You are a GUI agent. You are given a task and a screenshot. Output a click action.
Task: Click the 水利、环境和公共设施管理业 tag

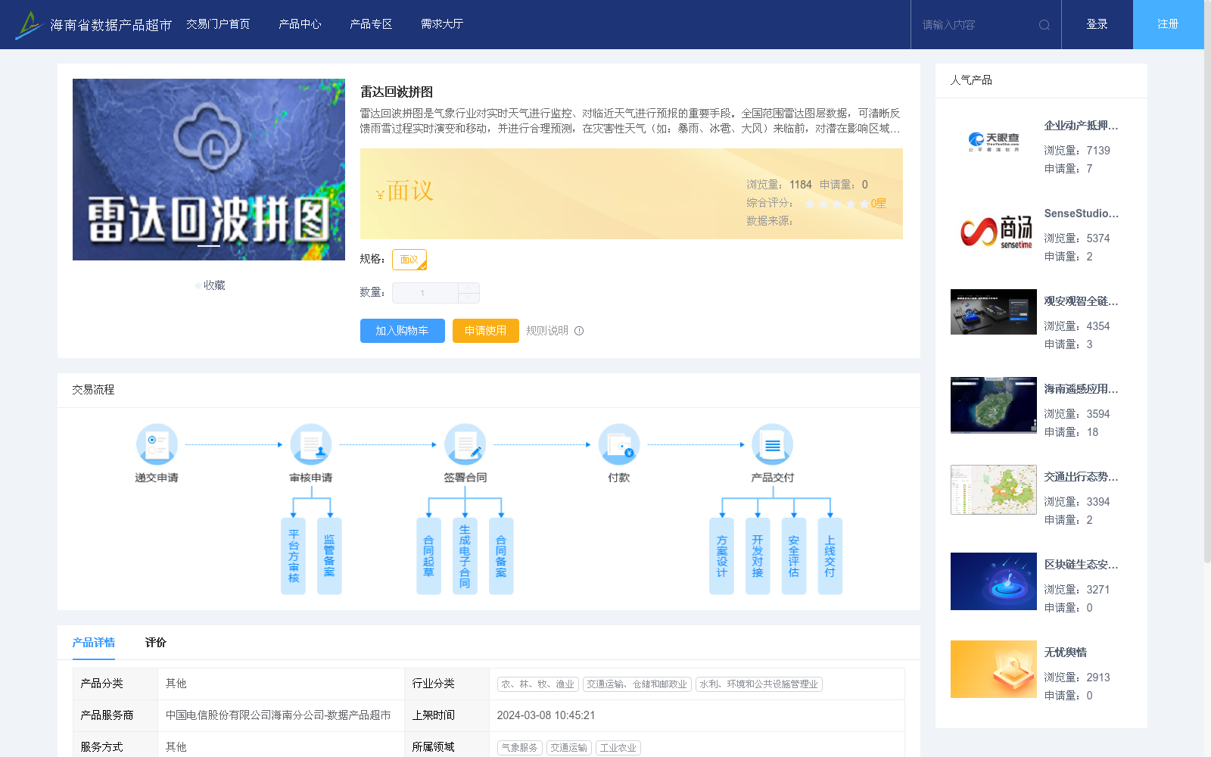pos(759,684)
